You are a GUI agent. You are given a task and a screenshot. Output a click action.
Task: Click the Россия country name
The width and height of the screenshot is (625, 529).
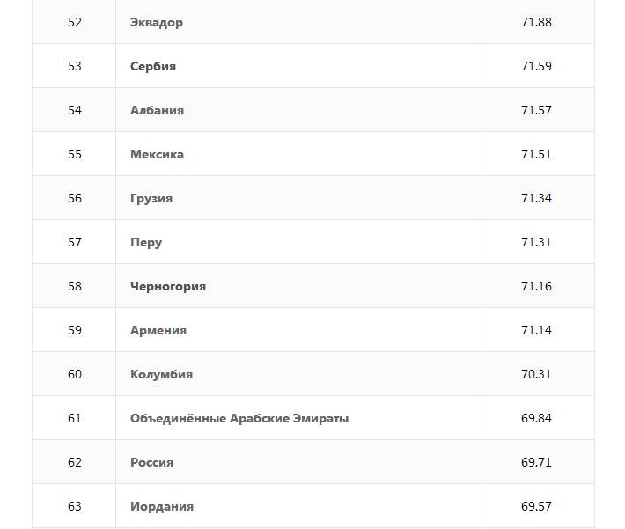click(x=151, y=462)
